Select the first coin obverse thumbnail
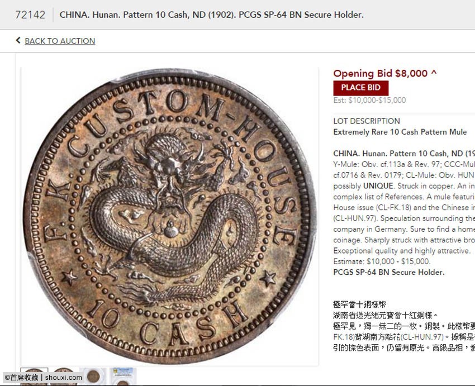Image resolution: width=475 pixels, height=386 pixels. point(34,377)
